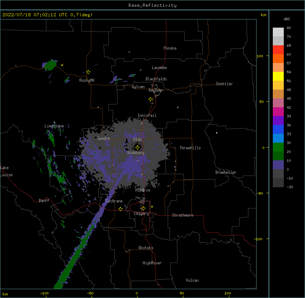Screen dimensions: 305x298
Task: Click the green echo blob near top-left road
Action: [x=50, y=65]
